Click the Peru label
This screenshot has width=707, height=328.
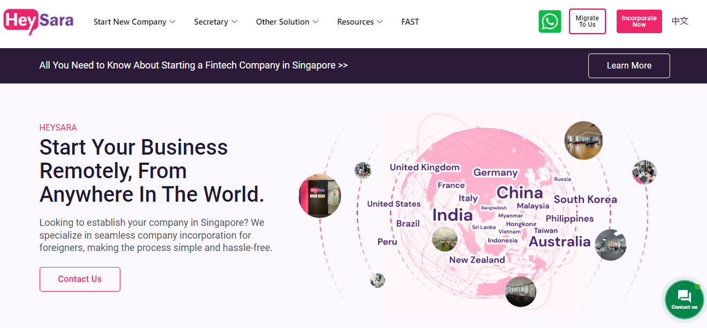pyautogui.click(x=387, y=242)
